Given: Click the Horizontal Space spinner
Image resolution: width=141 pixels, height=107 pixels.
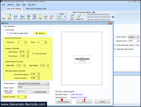Looking at the screenshot, I should [39, 74].
